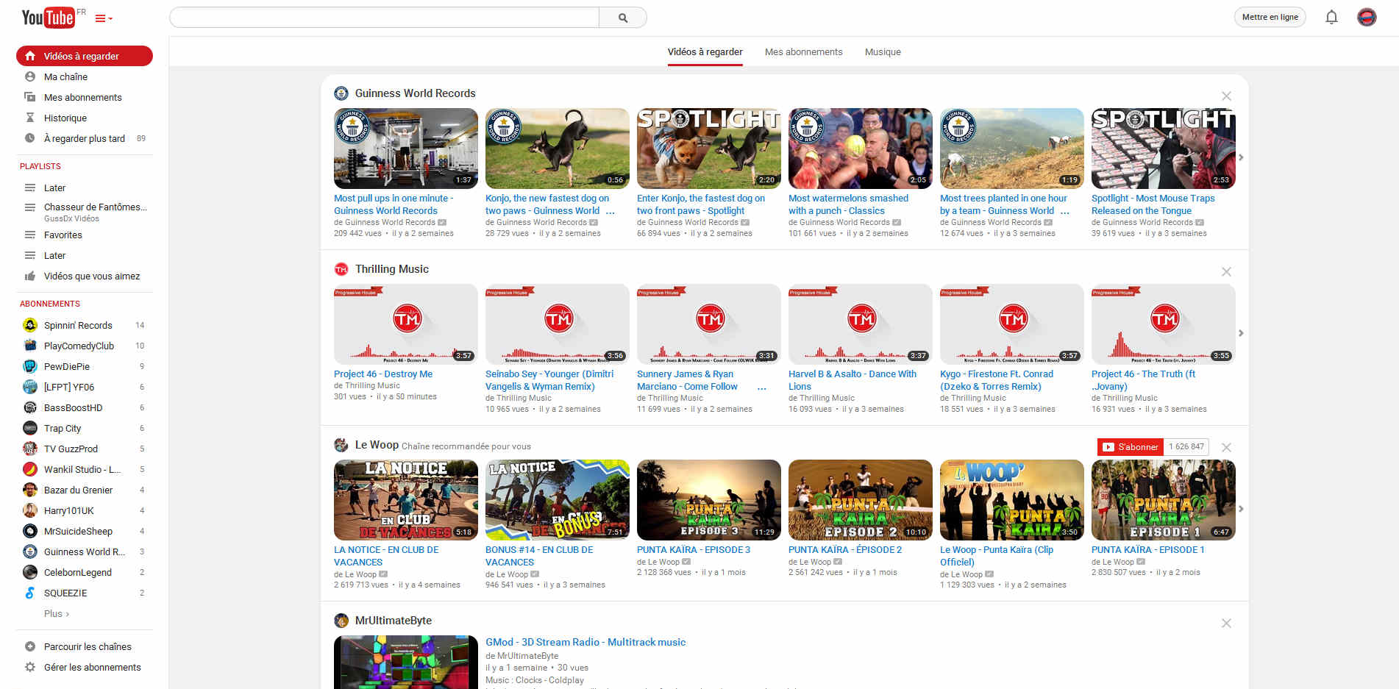Image resolution: width=1399 pixels, height=689 pixels.
Task: Dismiss the Guinness World Records shelf
Action: 1226,96
